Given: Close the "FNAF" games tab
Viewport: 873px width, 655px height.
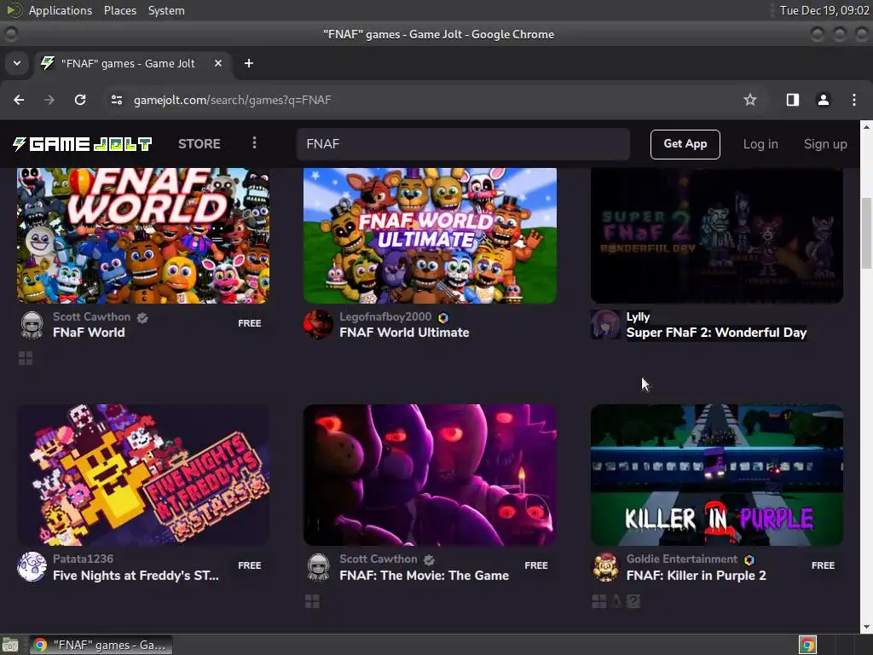Looking at the screenshot, I should tap(218, 63).
